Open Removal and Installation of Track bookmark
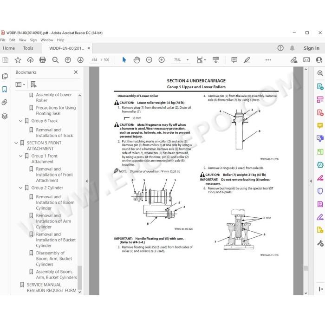Screen dimensions: 325x325 [x=54, y=133]
